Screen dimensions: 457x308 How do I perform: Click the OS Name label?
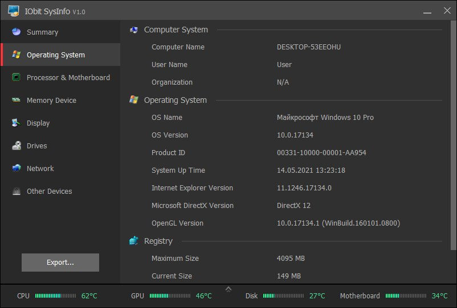(167, 118)
